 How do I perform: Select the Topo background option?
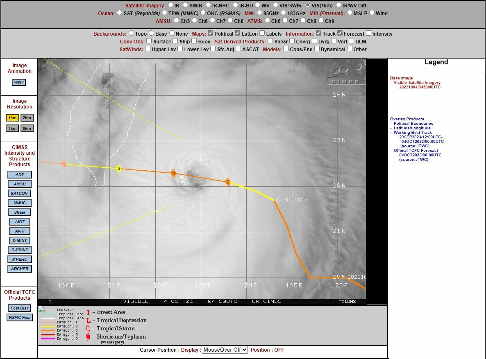click(131, 33)
